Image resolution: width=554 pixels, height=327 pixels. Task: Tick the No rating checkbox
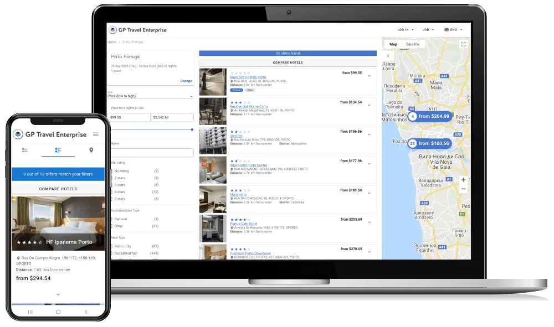pos(111,171)
